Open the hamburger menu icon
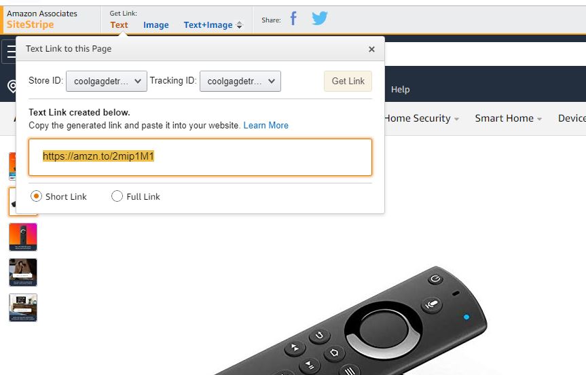This screenshot has width=586, height=375. (x=11, y=52)
